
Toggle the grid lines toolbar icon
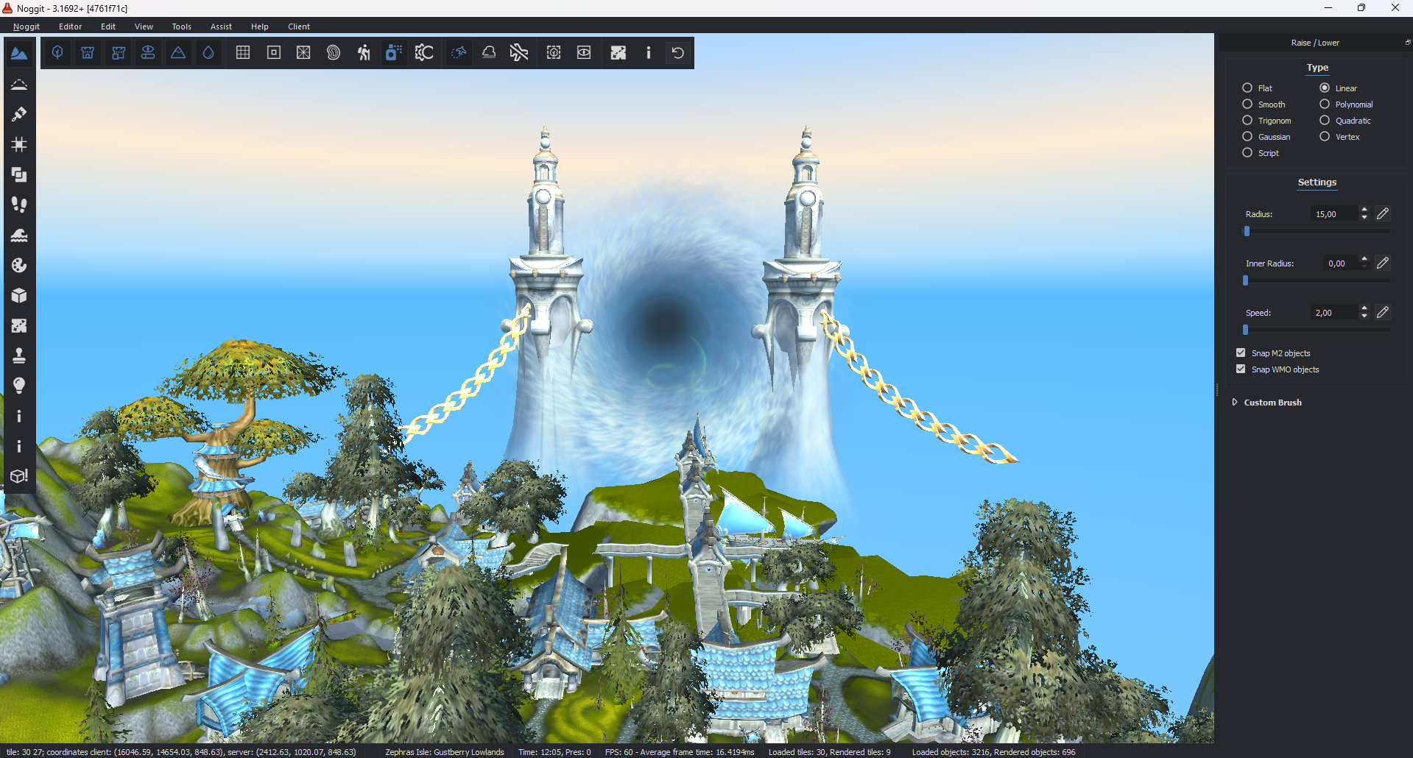tap(243, 53)
